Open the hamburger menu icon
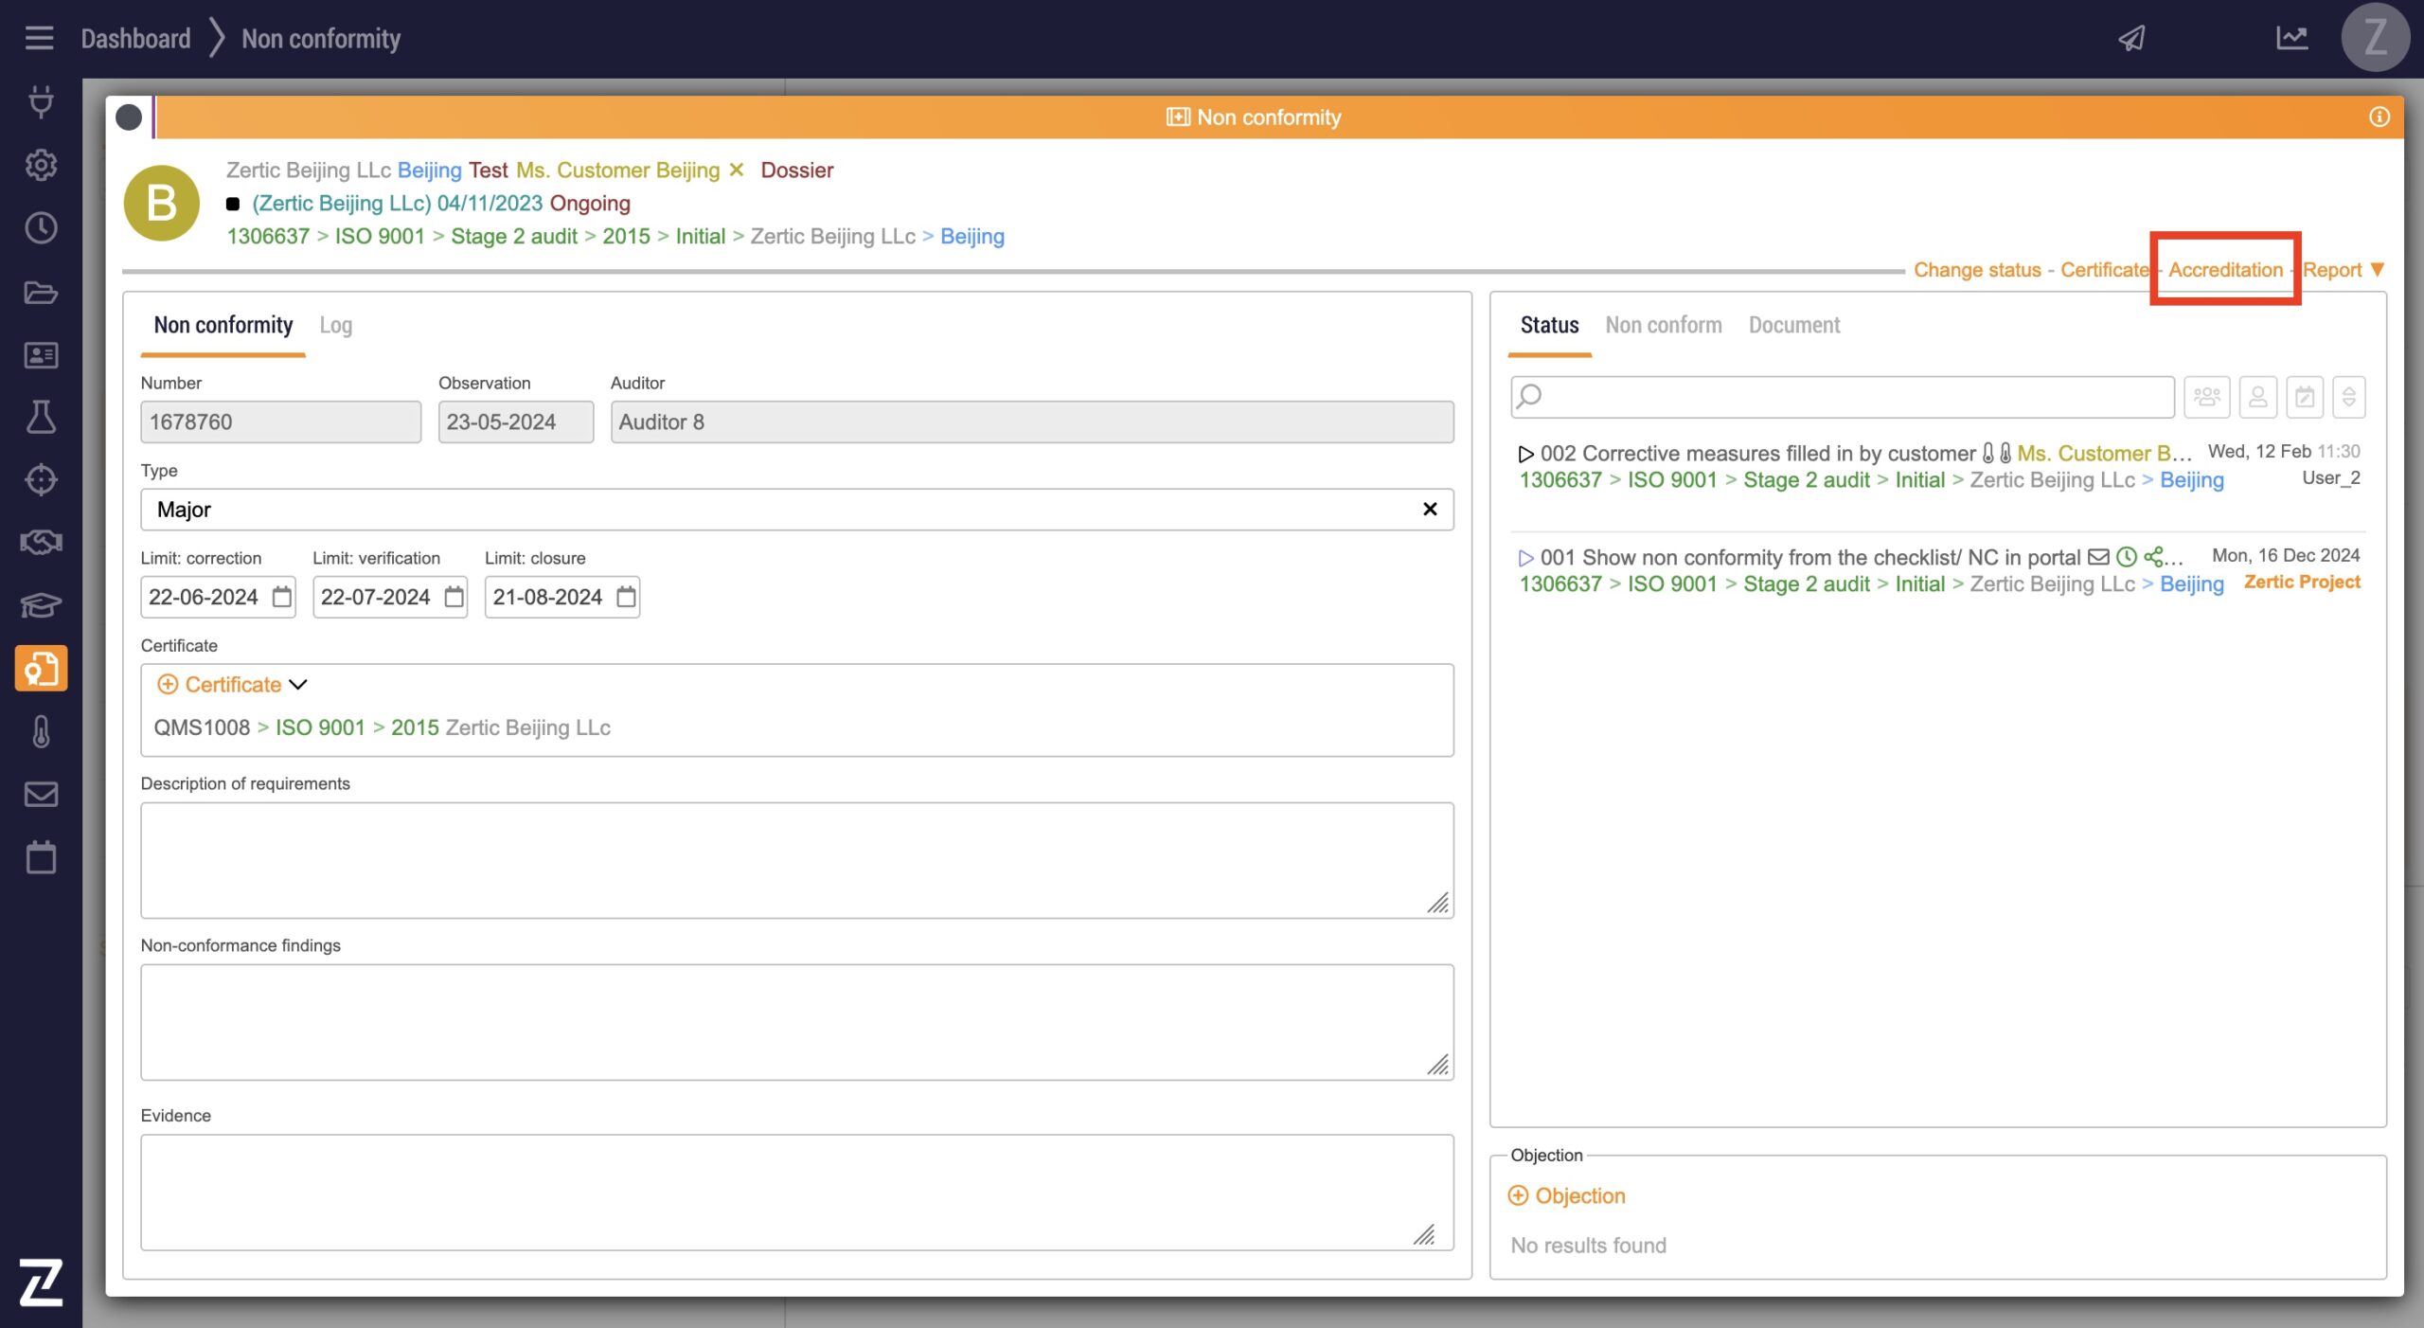This screenshot has width=2424, height=1328. 39,38
